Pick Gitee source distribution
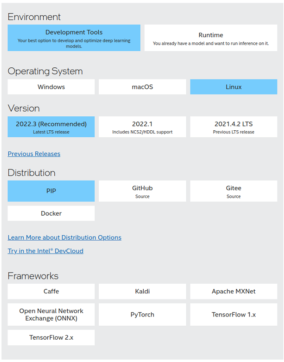 (233, 191)
